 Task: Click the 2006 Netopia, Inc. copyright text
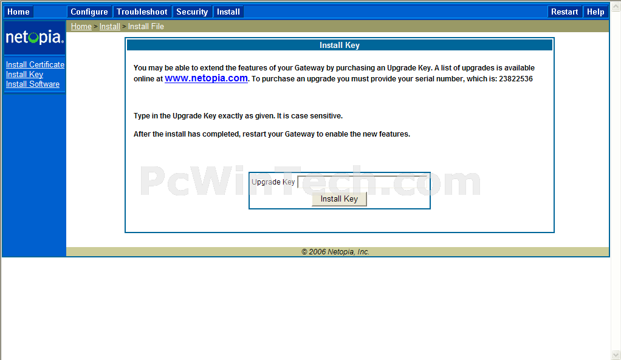click(335, 251)
